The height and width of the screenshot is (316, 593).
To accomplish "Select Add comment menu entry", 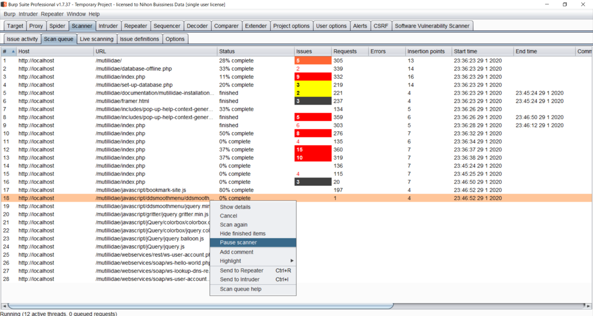I will pyautogui.click(x=253, y=252).
